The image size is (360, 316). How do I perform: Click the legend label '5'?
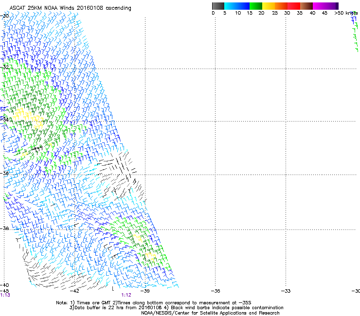tap(225, 13)
